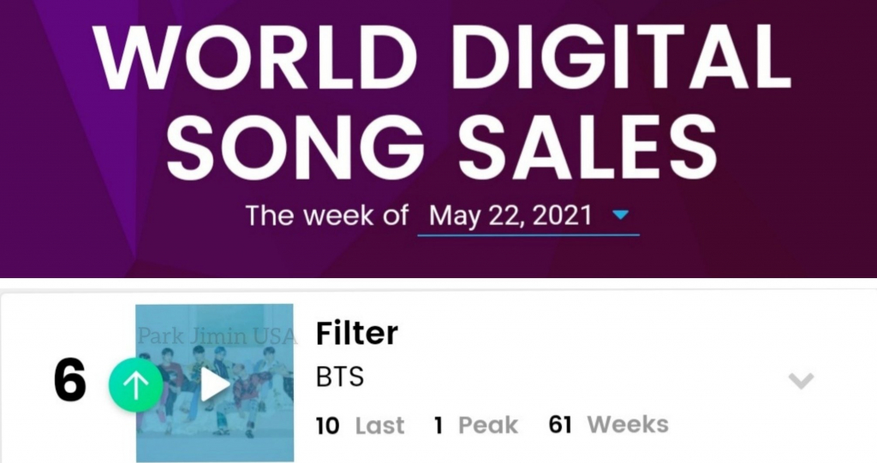Click the Peak position value 1
Viewport: 877px width, 463px height.
[438, 426]
